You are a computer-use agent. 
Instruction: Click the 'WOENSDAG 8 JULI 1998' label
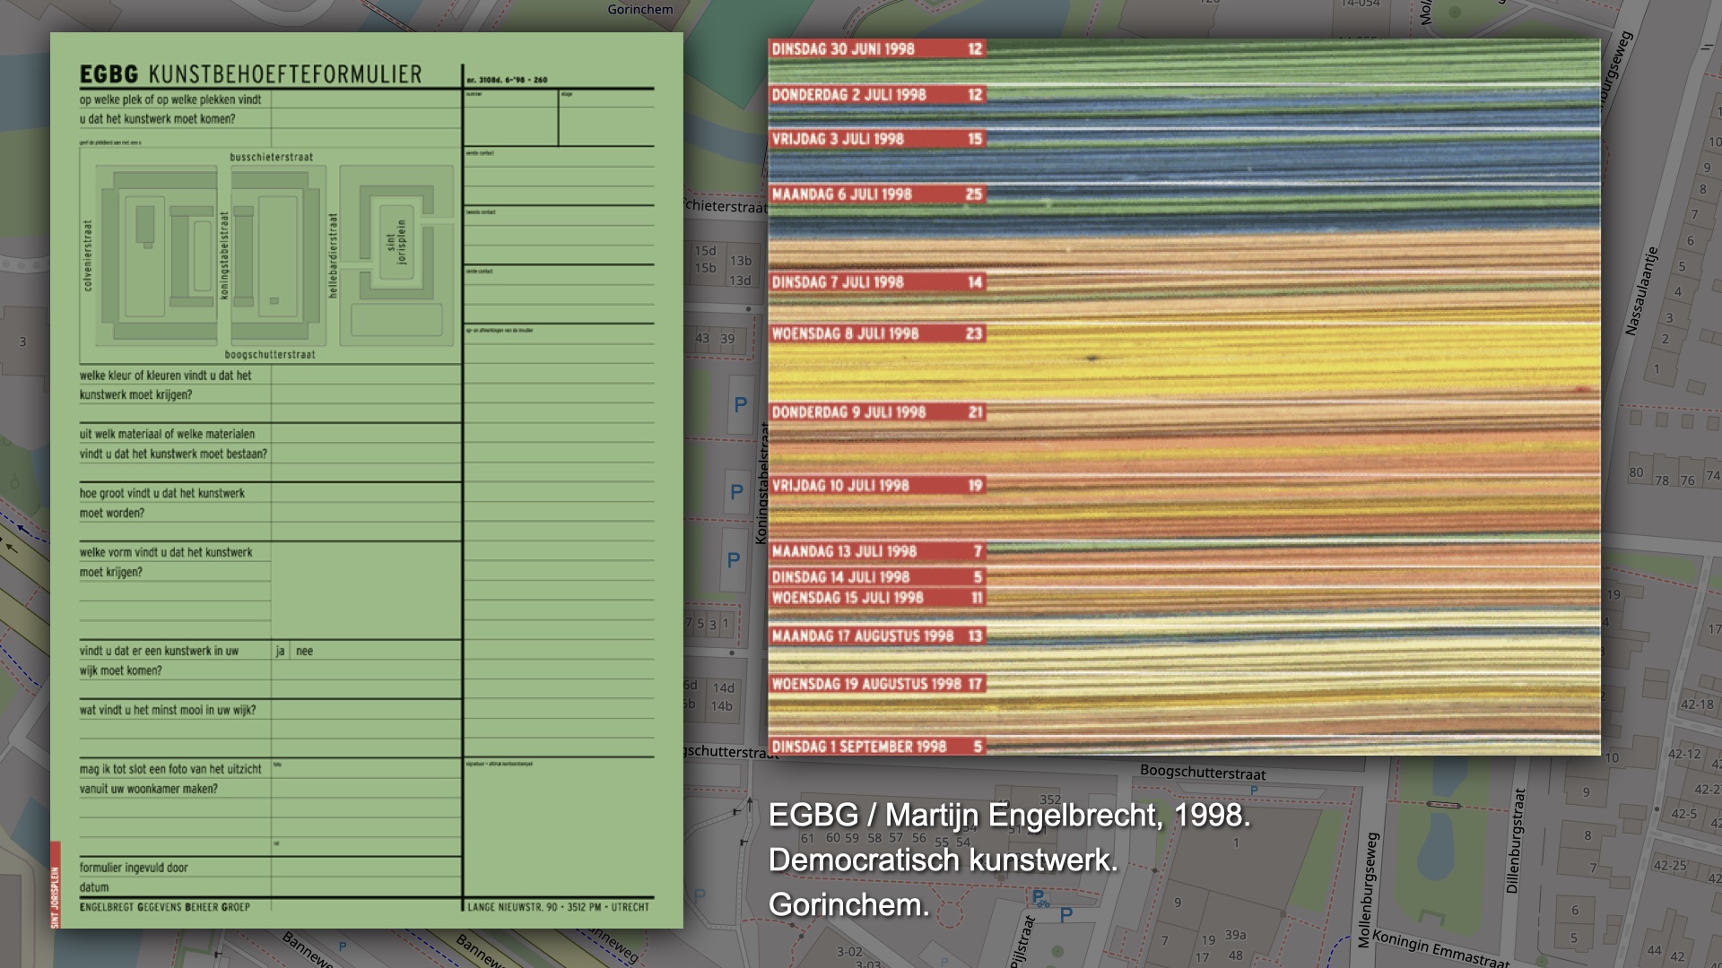tap(877, 333)
